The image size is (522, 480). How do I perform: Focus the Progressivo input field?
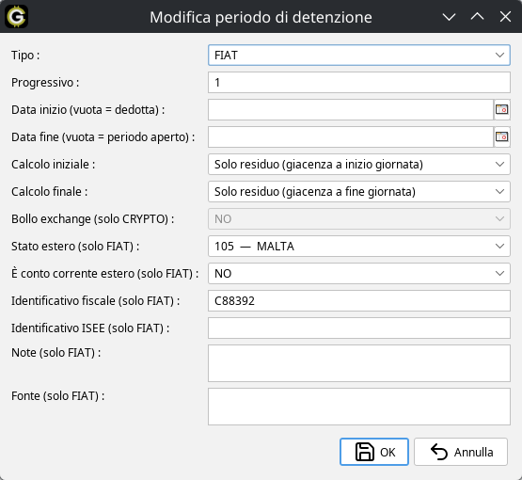point(359,82)
